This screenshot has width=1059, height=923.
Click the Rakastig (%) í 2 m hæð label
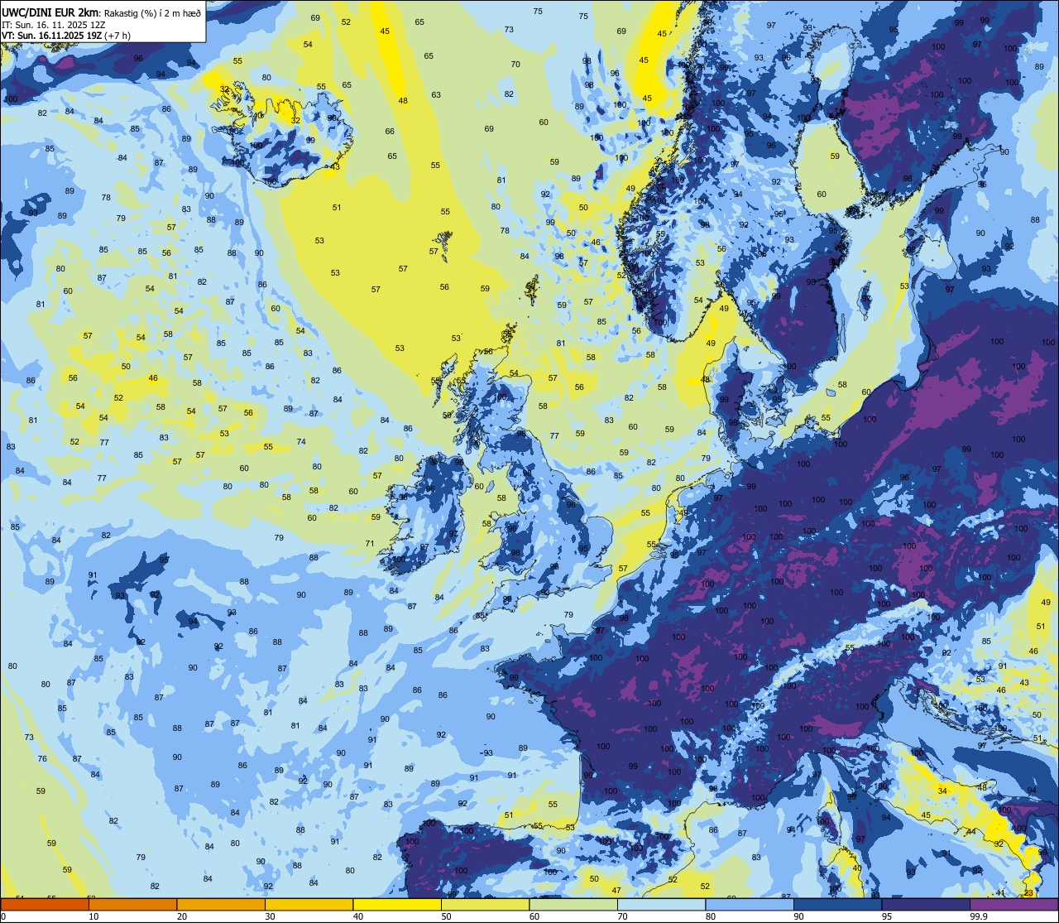pos(152,12)
